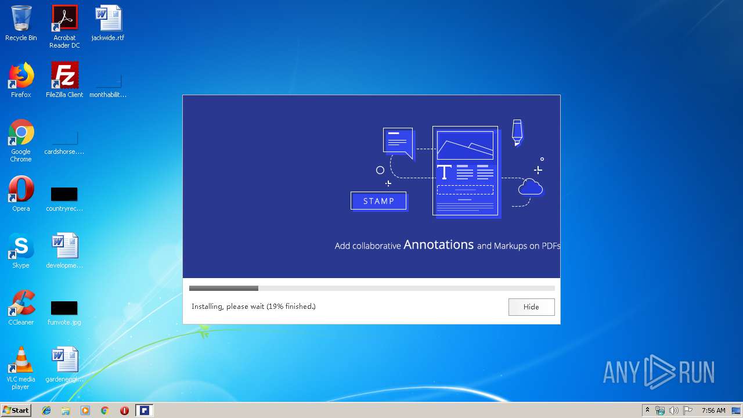Open Windows Explorer from taskbar
Image resolution: width=743 pixels, height=418 pixels.
(x=66, y=410)
